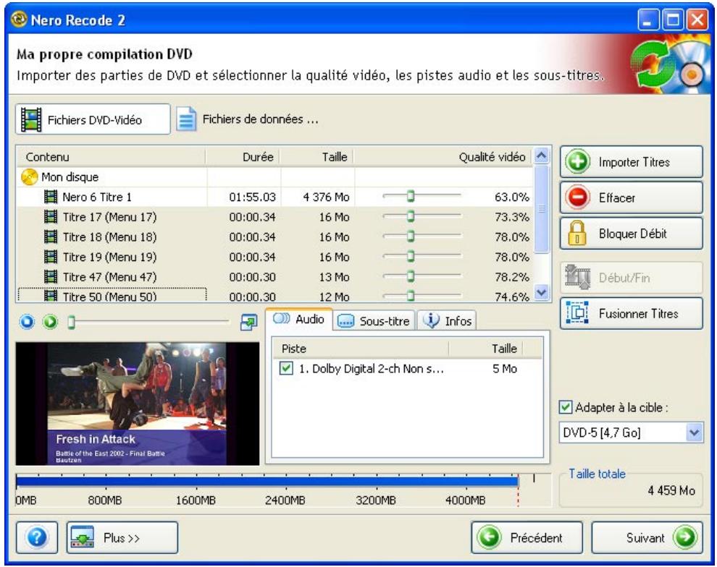Image resolution: width=717 pixels, height=567 pixels.
Task: Click the film icon of Titre 17
Action: point(50,217)
